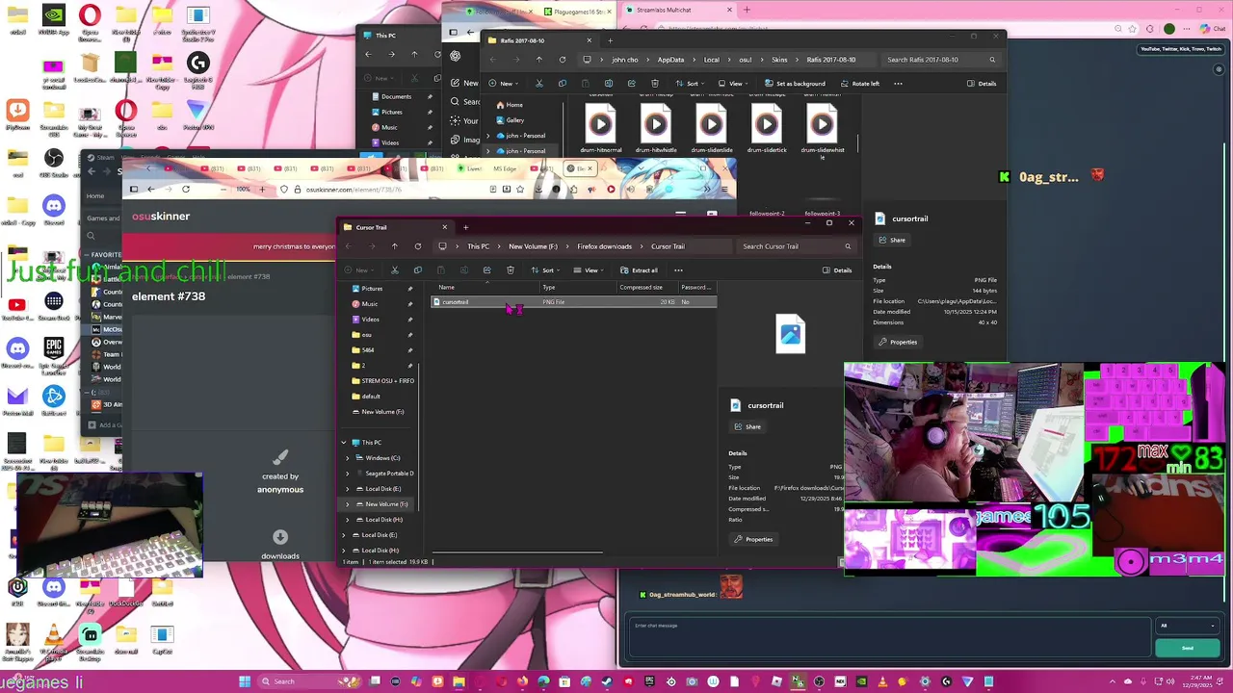Select MS Edge tab in browser

click(505, 169)
